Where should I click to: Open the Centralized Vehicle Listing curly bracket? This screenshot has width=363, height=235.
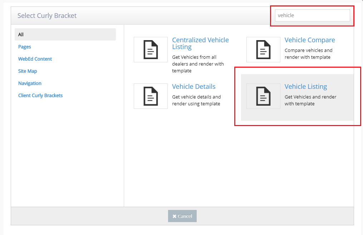point(200,43)
